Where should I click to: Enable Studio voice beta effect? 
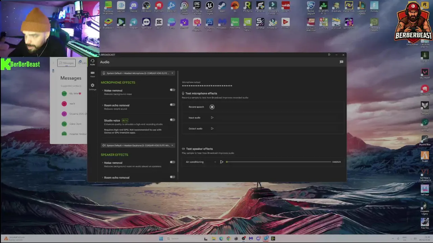point(173,119)
